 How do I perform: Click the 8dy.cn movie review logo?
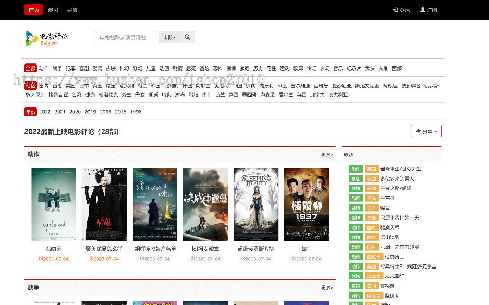coord(47,39)
